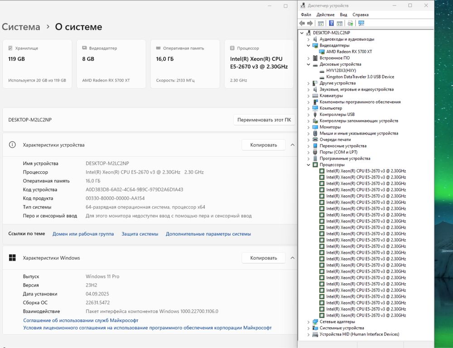The height and width of the screenshot is (348, 453).
Task: Select the Контроллеры USB plug icon
Action: point(315,115)
